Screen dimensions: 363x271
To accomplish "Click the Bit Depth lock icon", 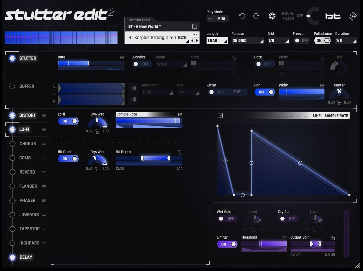I will pyautogui.click(x=180, y=152).
